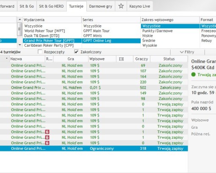Toggle the Rozpoczęty checkbox

point(40,52)
